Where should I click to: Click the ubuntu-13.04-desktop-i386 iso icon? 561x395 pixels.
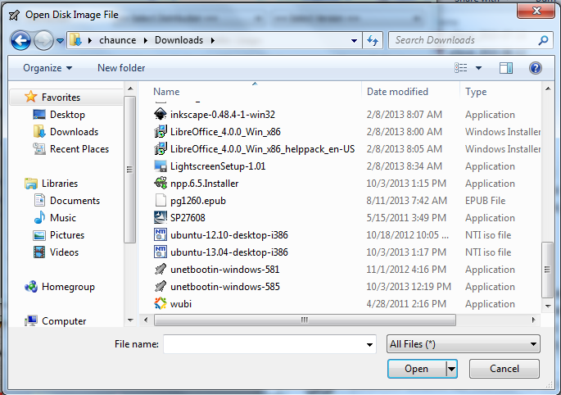[x=161, y=252]
